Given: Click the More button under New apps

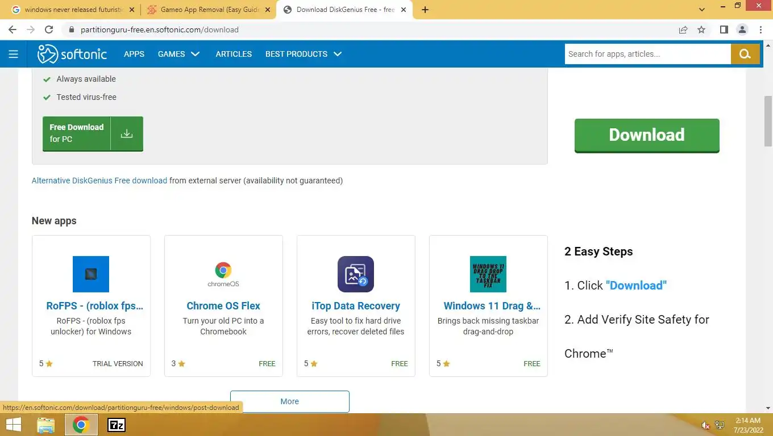Looking at the screenshot, I should tap(289, 401).
